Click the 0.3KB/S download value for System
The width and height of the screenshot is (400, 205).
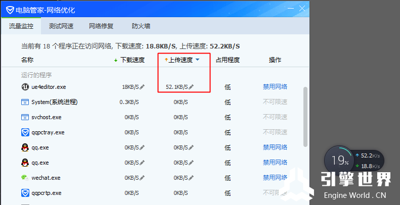(129, 102)
